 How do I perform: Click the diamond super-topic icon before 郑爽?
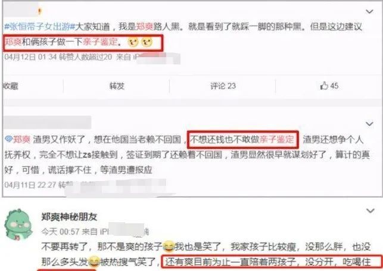[9, 139]
